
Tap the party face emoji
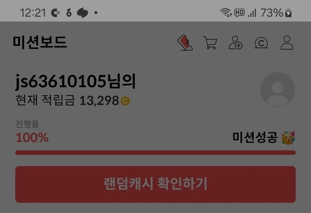(288, 137)
